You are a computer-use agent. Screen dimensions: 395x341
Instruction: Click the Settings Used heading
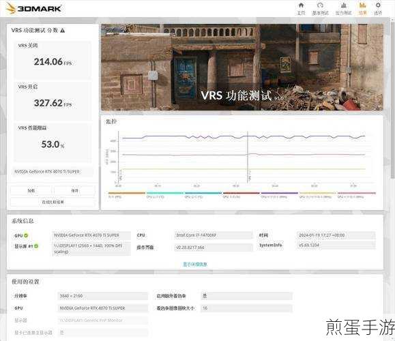[25, 282]
